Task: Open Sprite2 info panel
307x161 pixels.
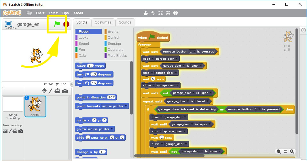Action: tap(27, 98)
